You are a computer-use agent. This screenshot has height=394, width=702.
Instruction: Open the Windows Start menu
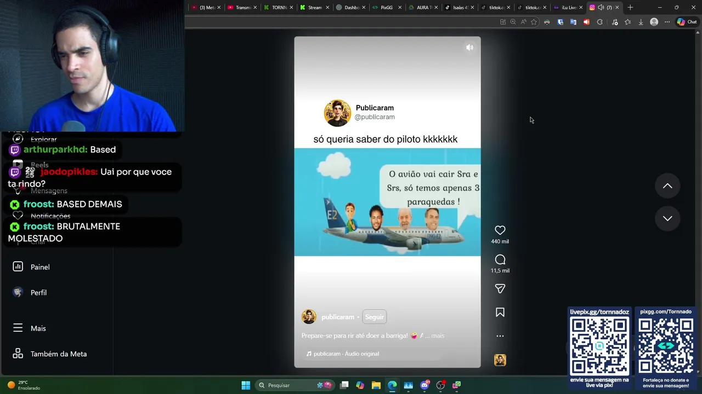246,385
